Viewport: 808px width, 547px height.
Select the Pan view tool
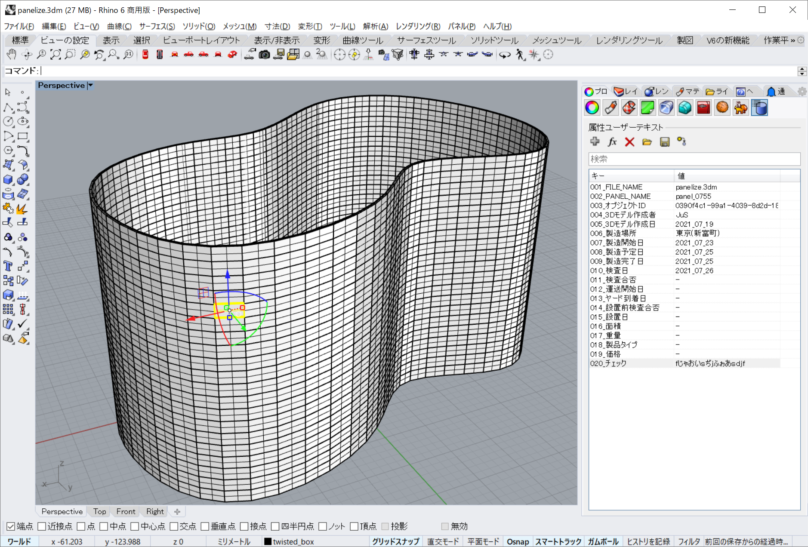point(12,55)
